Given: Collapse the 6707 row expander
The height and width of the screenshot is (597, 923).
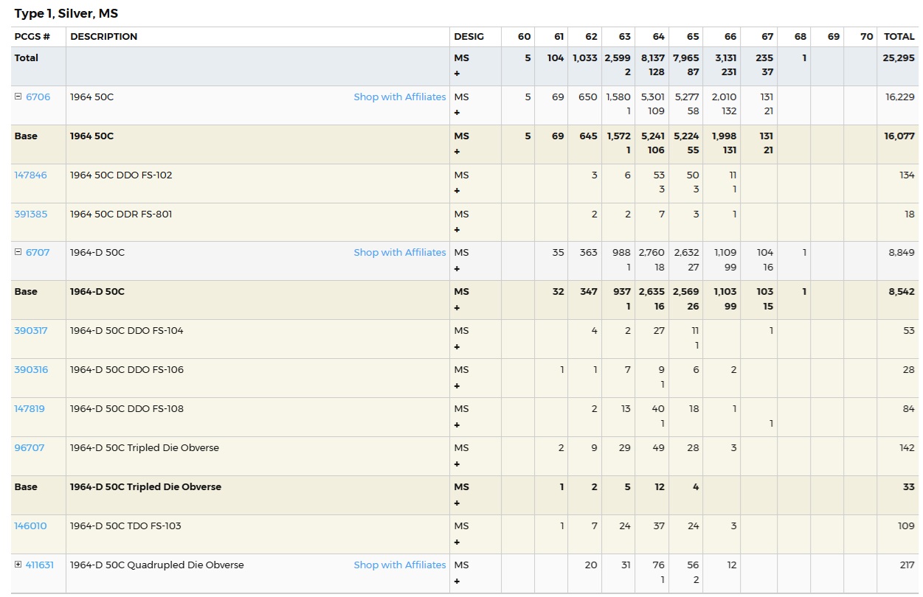Looking at the screenshot, I should point(18,252).
